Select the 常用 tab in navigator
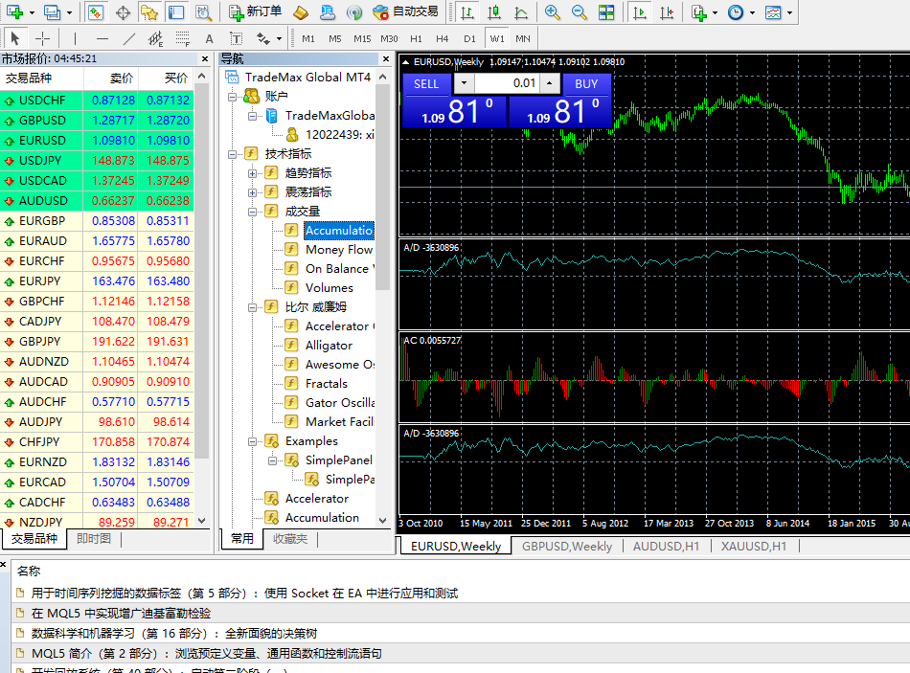This screenshot has height=673, width=910. click(242, 538)
